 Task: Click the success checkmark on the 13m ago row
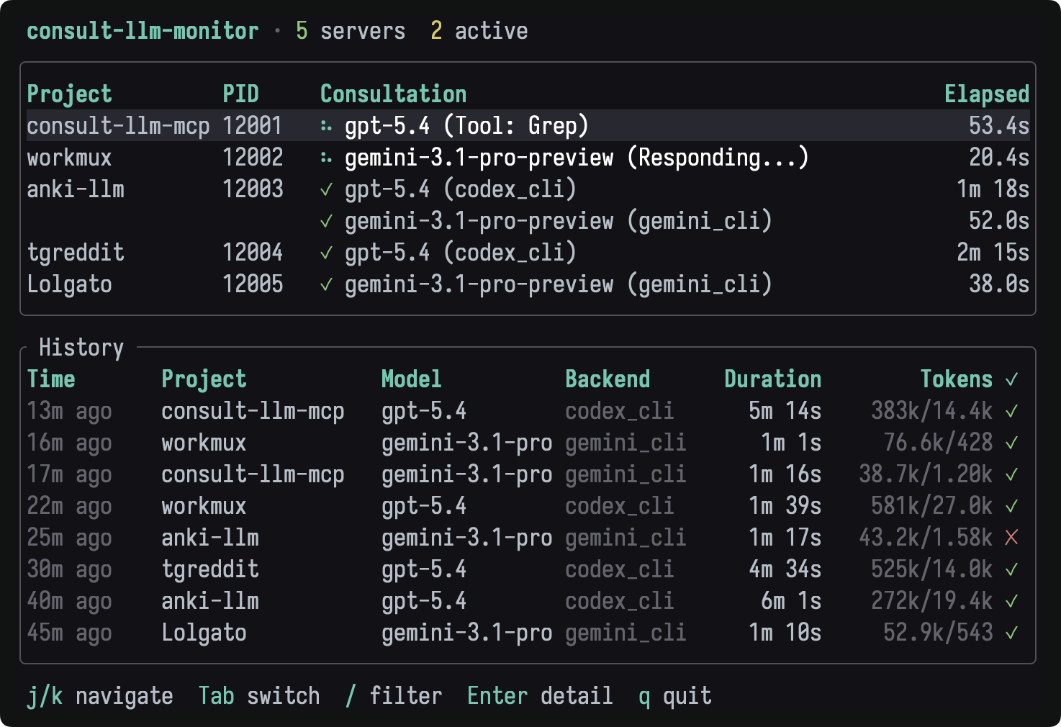click(1012, 411)
